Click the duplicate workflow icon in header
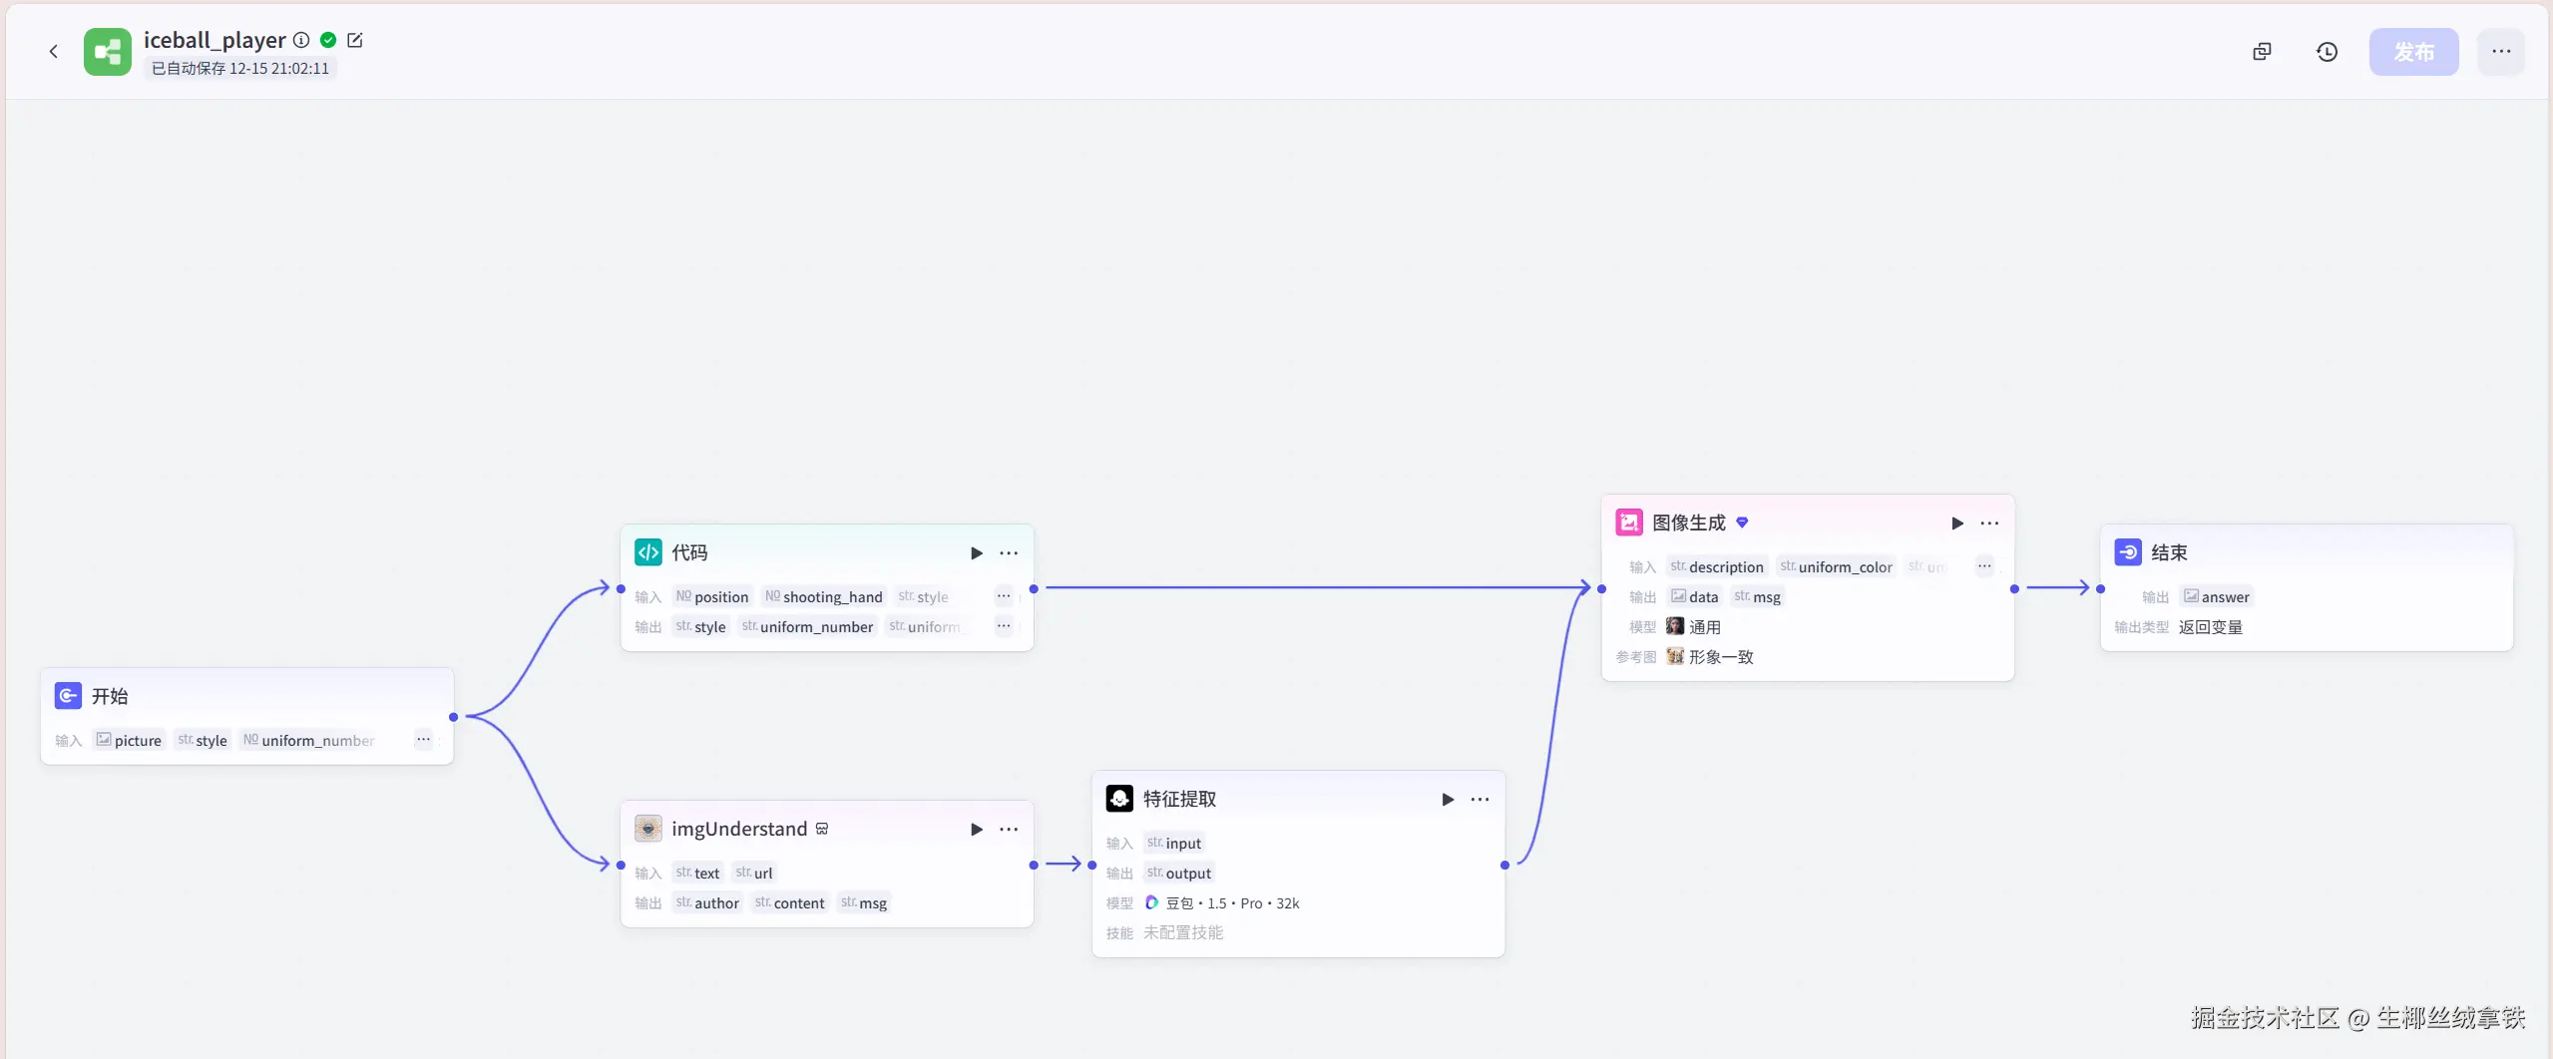Image resolution: width=2553 pixels, height=1059 pixels. pos(2262,52)
